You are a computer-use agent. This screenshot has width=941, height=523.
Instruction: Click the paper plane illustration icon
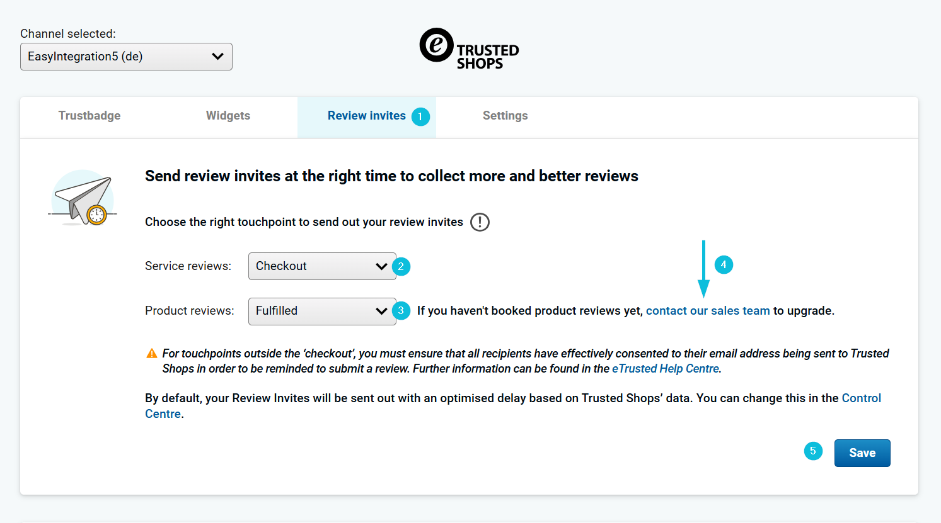click(83, 198)
